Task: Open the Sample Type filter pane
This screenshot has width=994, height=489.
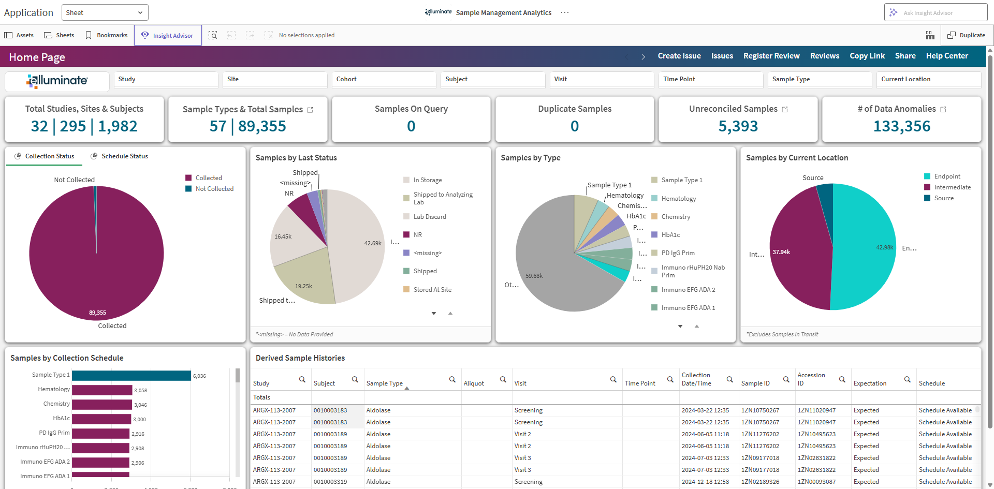Action: 820,79
